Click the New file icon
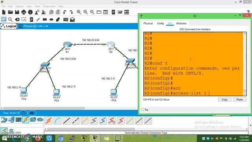Viewport: 252px width, 142px height. pyautogui.click(x=4, y=12)
